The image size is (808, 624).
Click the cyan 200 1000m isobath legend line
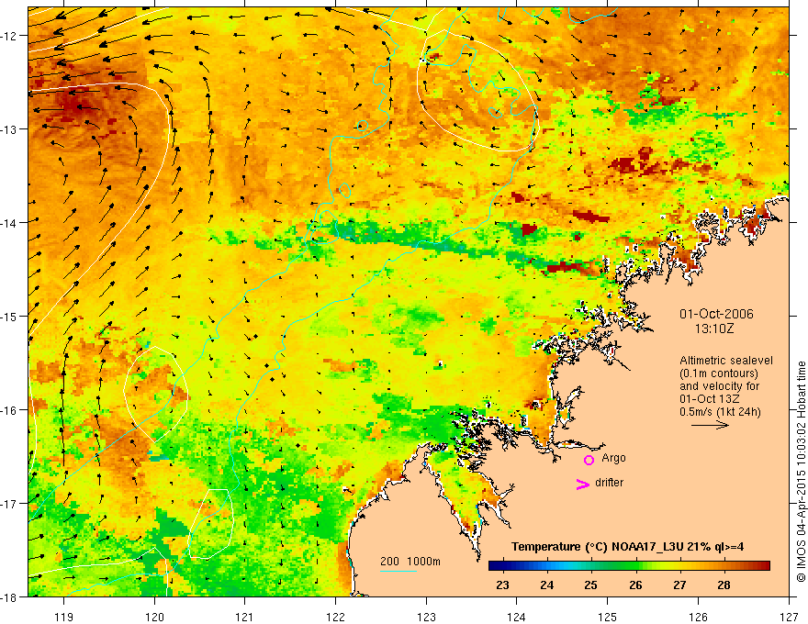tap(398, 571)
